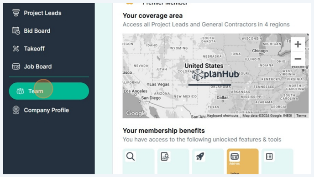
Task: Click the Bid Board calendar icon
Action: [x=16, y=31]
